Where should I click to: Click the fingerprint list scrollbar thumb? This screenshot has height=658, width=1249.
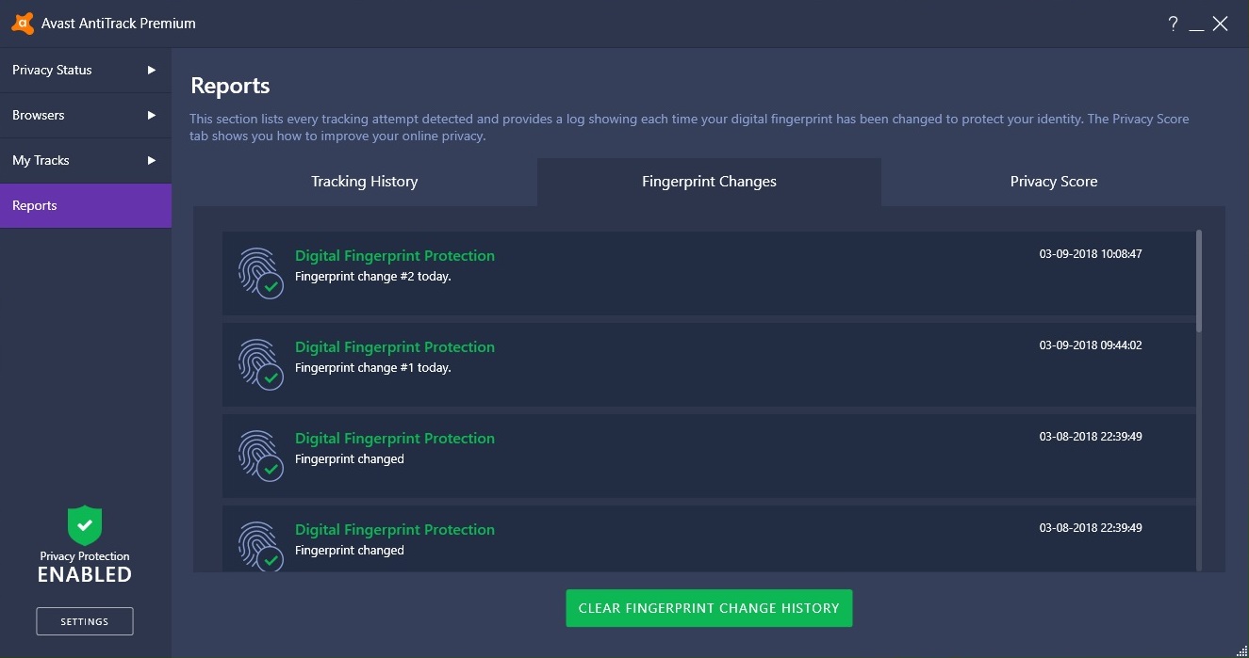(x=1199, y=281)
